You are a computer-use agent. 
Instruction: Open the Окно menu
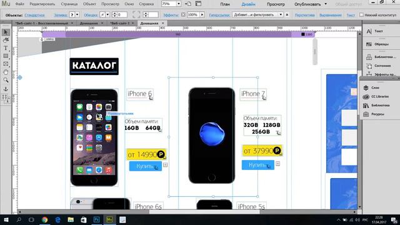pyautogui.click(x=129, y=4)
